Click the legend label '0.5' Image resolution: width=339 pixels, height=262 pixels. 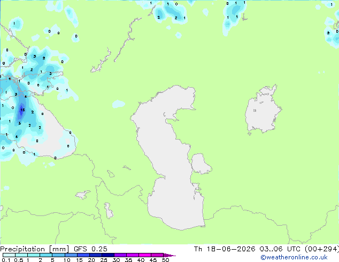coord(19,260)
